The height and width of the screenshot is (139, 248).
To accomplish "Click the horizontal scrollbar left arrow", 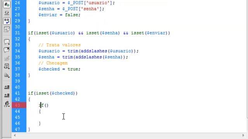I will 15,135.
